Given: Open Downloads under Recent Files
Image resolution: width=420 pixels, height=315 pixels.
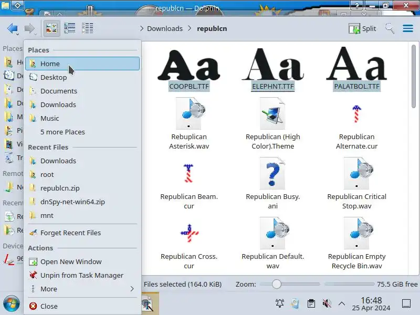Looking at the screenshot, I should (x=82, y=161).
